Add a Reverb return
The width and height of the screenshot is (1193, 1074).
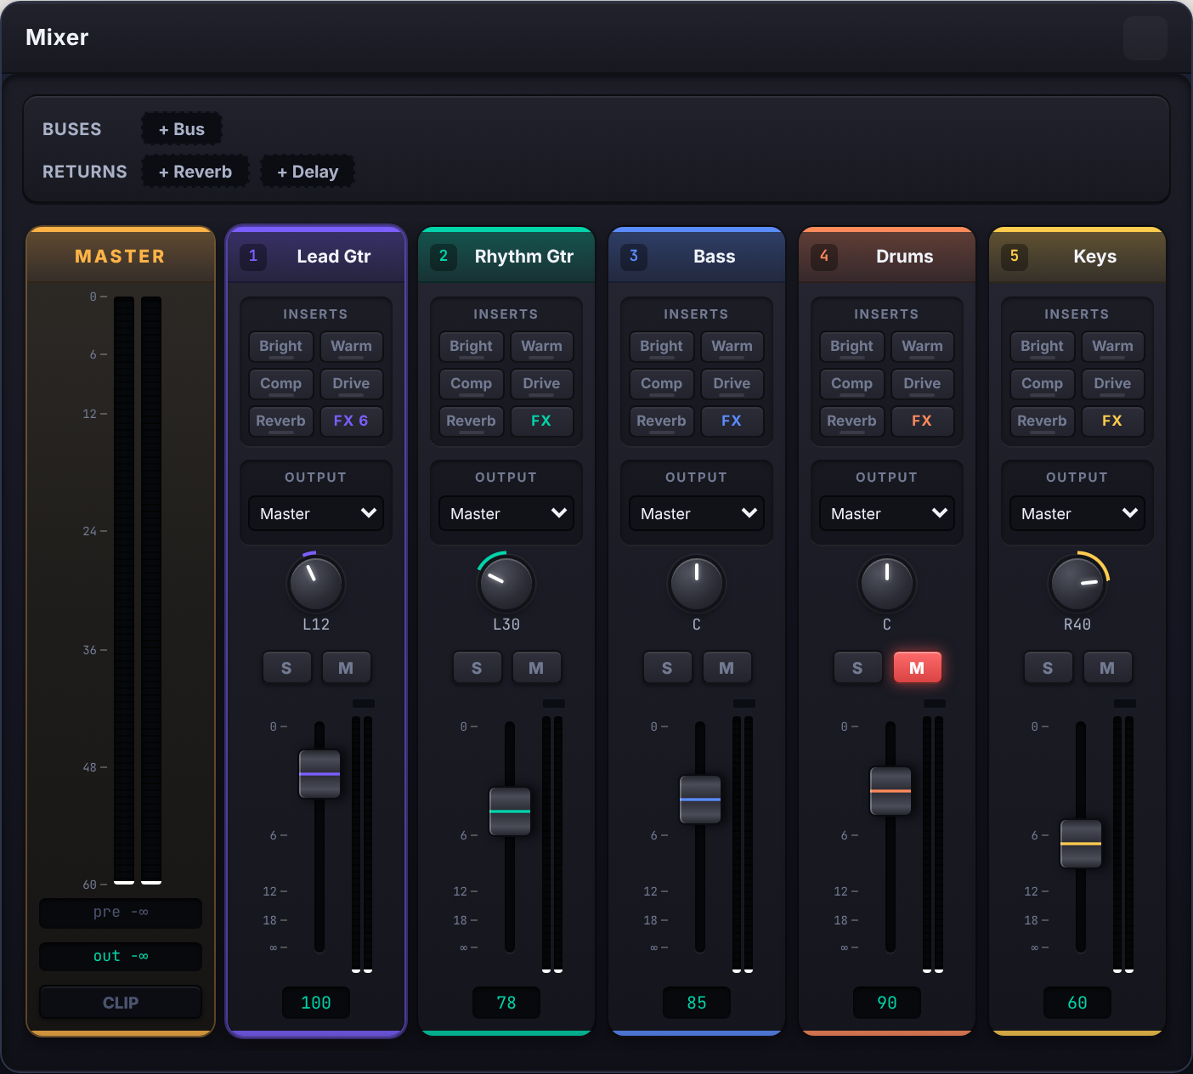195,172
